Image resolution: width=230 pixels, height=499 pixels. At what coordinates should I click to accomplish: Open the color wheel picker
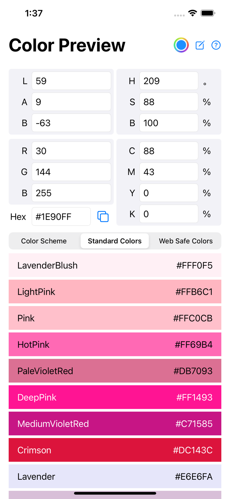181,45
